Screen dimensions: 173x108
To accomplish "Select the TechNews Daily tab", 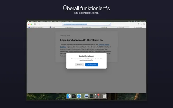I will pyautogui.click(x=138, y=27).
